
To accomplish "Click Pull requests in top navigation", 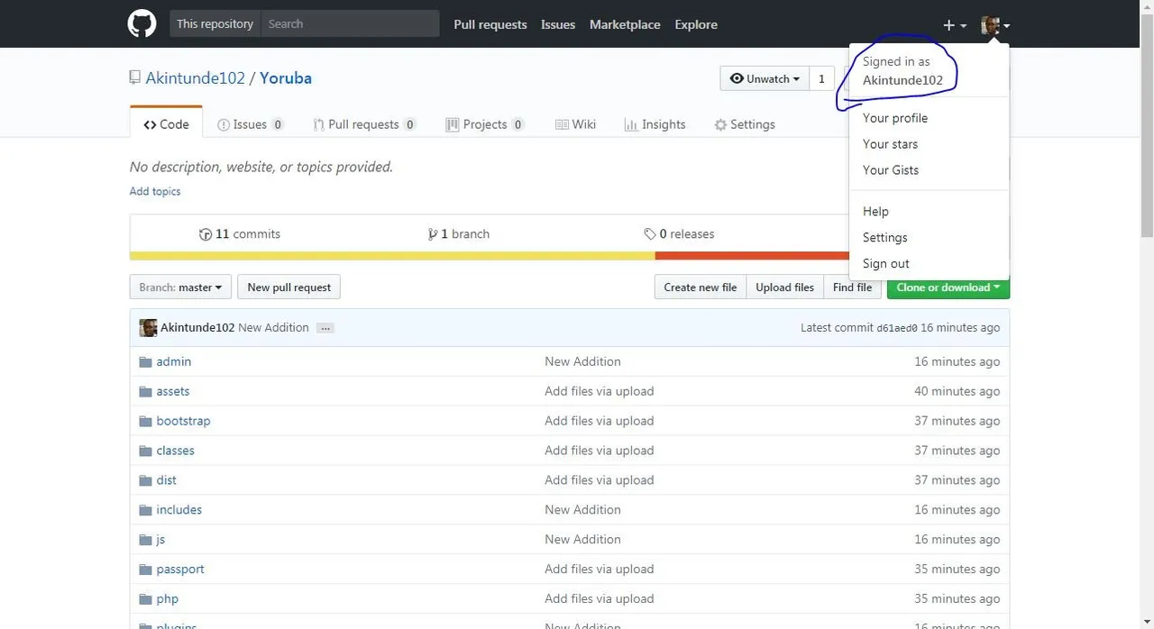I will point(490,24).
